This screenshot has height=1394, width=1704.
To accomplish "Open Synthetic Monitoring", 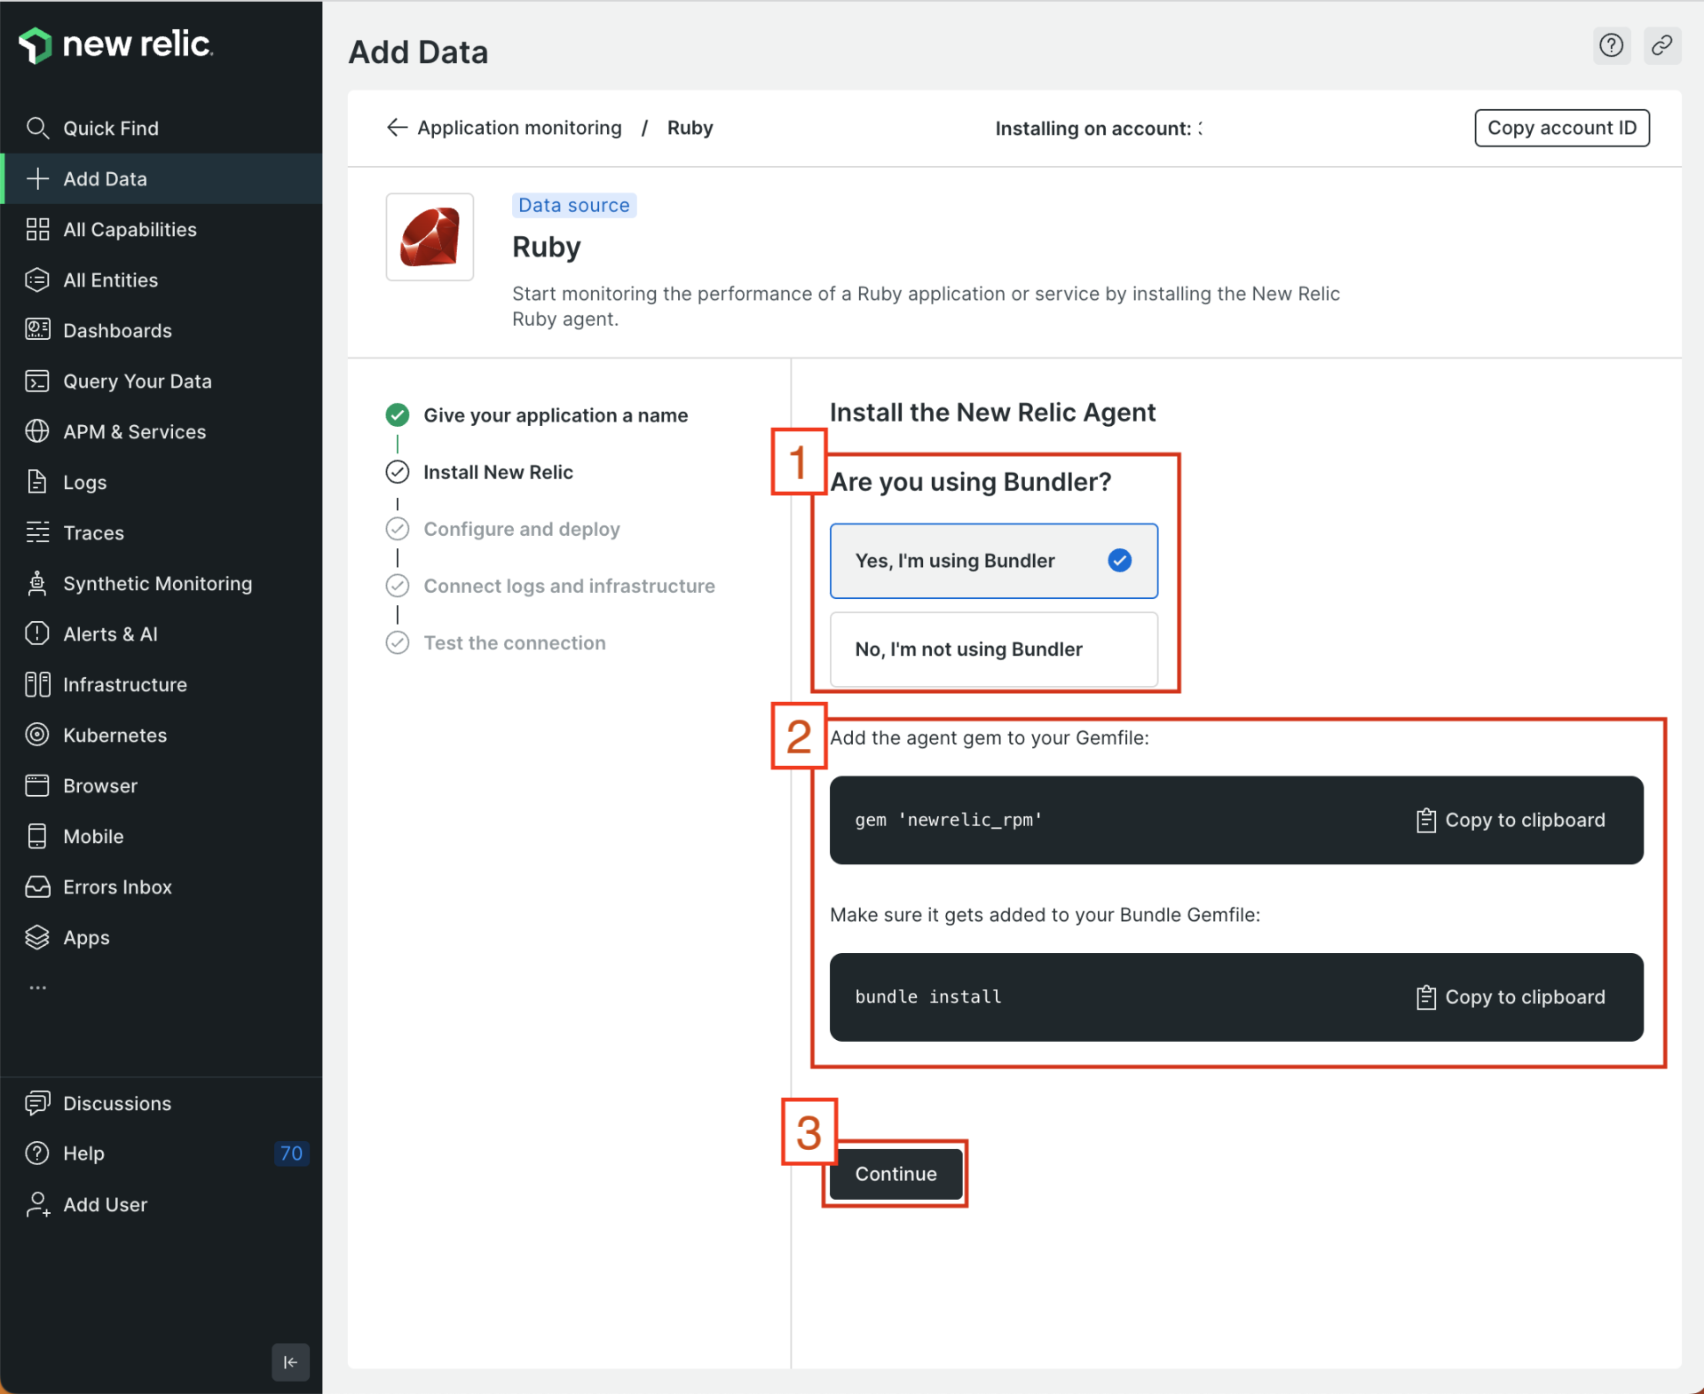I will 157,583.
